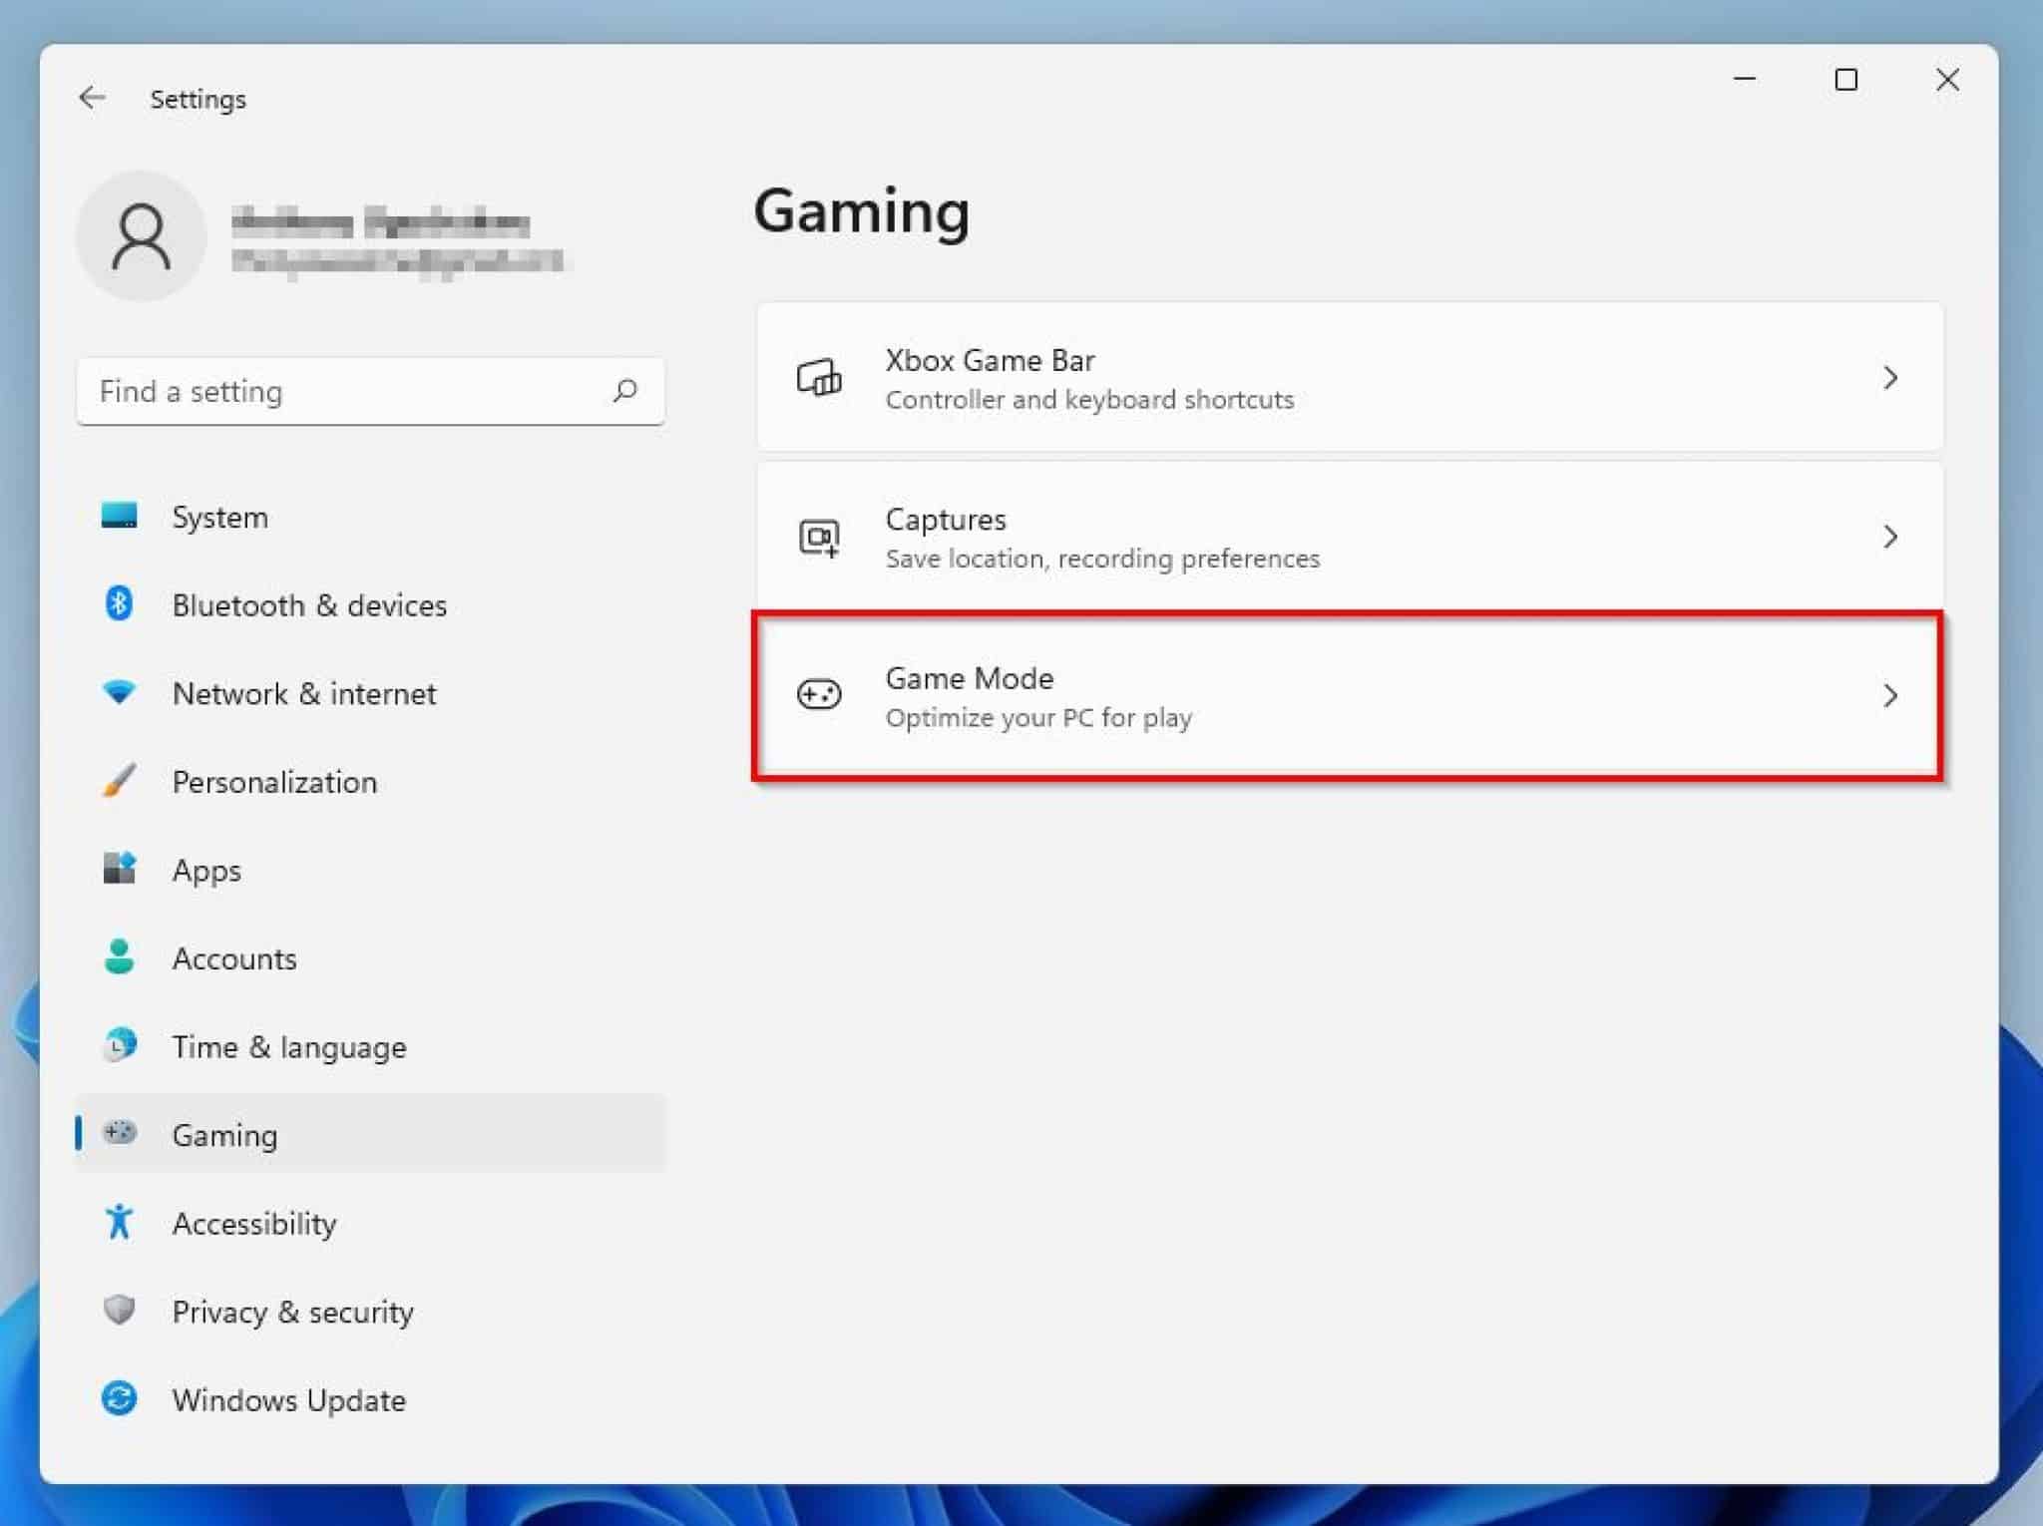Open System settings category
Screen dimensions: 2043x1526
point(370,517)
